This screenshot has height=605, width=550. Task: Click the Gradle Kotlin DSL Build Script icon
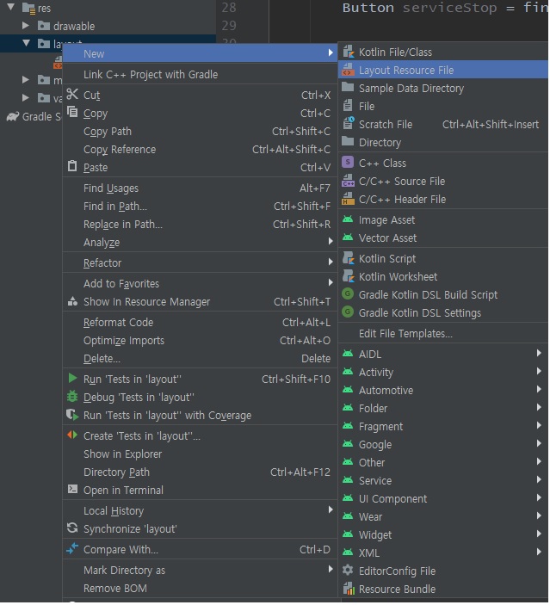pos(348,294)
